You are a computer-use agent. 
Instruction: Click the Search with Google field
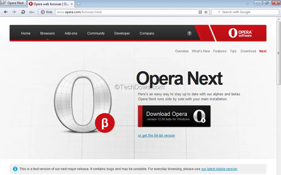point(245,12)
